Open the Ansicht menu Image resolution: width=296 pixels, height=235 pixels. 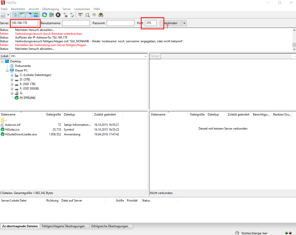(x=34, y=9)
